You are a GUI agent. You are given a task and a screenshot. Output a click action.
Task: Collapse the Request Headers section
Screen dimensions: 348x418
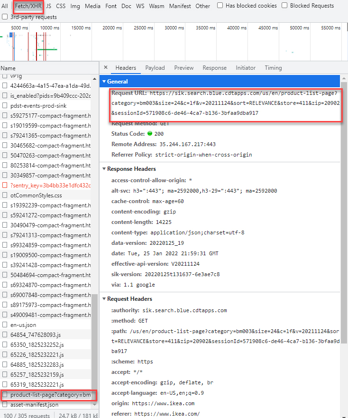click(x=104, y=299)
